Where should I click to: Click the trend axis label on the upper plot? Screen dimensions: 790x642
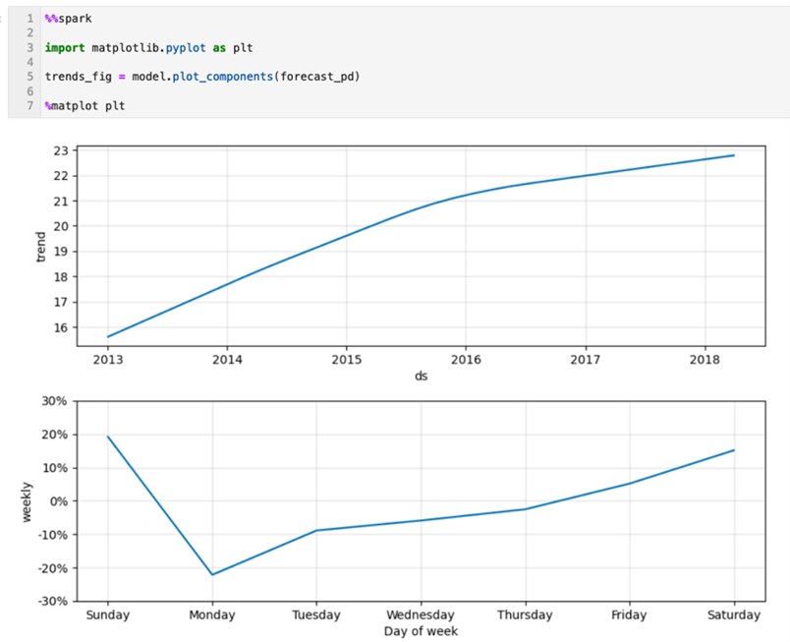39,246
